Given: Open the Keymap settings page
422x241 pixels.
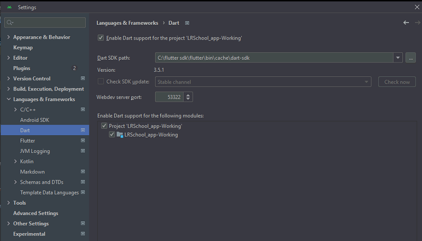Looking at the screenshot, I should click(x=23, y=48).
